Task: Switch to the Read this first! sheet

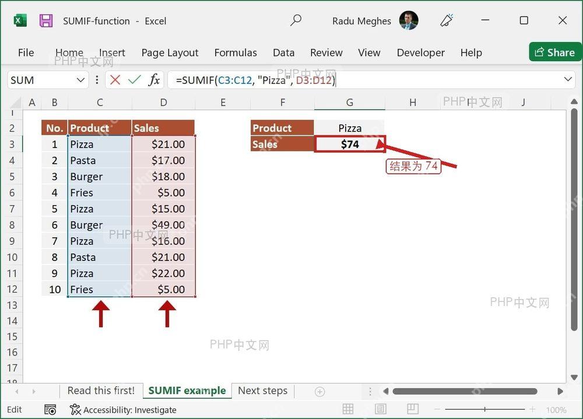Action: click(x=101, y=391)
